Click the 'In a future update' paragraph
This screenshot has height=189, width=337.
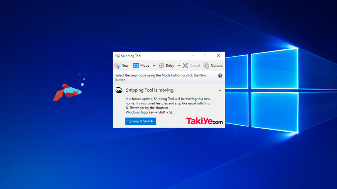point(168,105)
